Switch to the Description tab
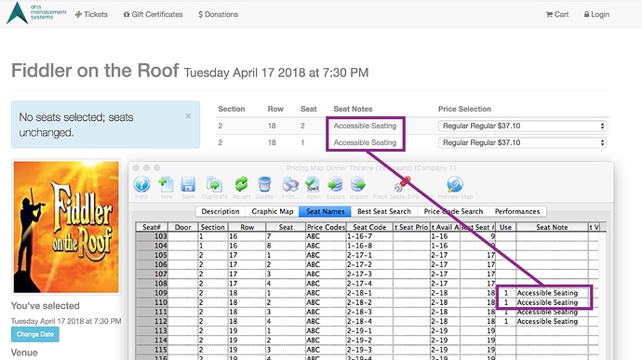This screenshot has height=360, width=642. pyautogui.click(x=221, y=211)
